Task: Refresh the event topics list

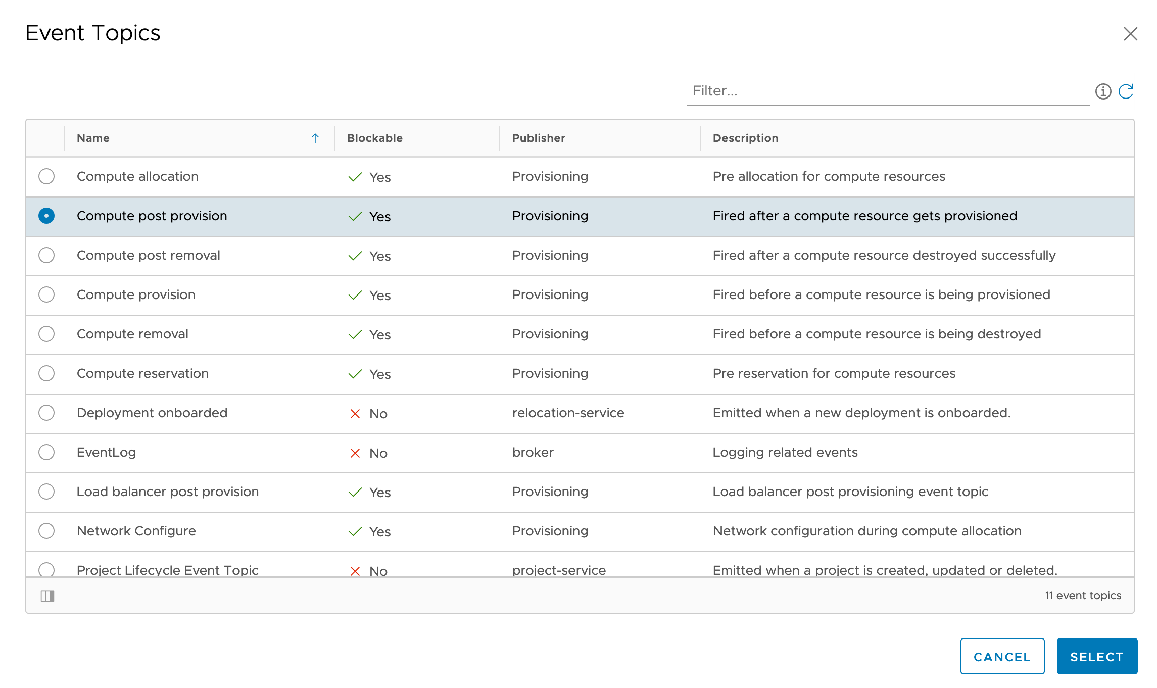Action: [x=1126, y=91]
